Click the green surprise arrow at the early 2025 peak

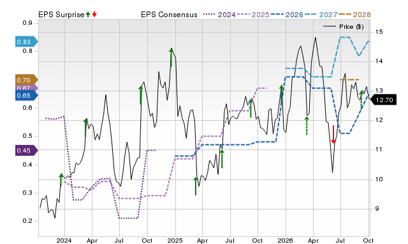171,57
